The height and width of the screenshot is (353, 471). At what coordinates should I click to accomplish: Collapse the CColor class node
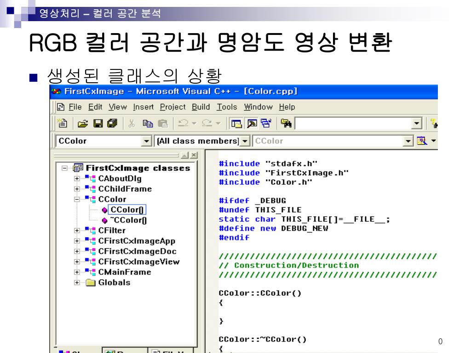pyautogui.click(x=77, y=199)
